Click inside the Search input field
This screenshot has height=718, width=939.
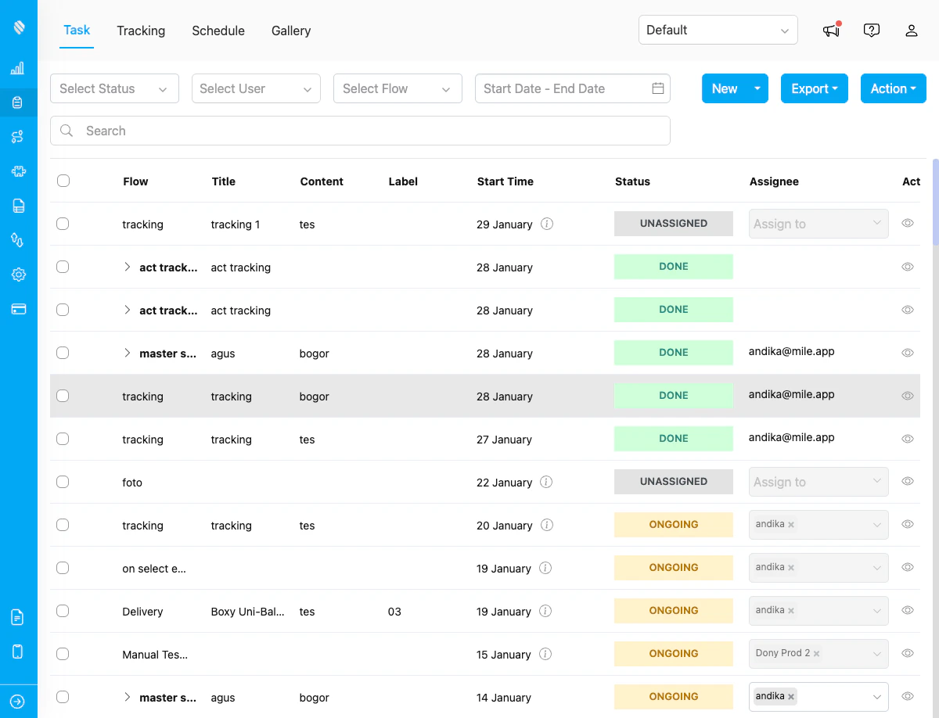[360, 131]
